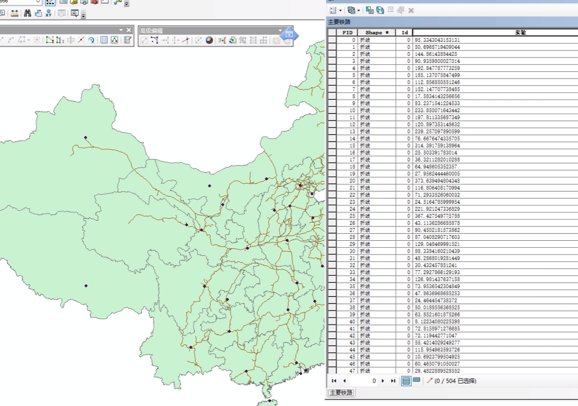Select the Find tool (binoculars icon)

click(28, 13)
